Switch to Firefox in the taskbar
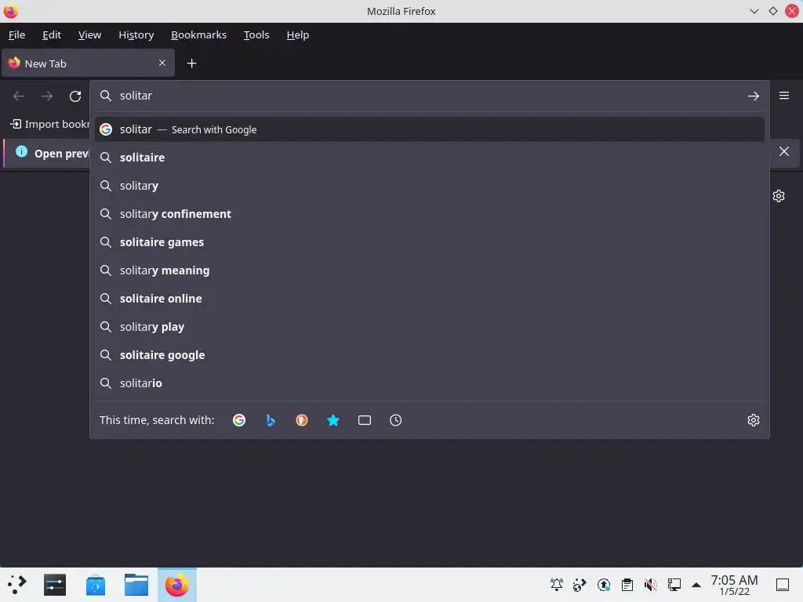The image size is (803, 602). coord(176,585)
